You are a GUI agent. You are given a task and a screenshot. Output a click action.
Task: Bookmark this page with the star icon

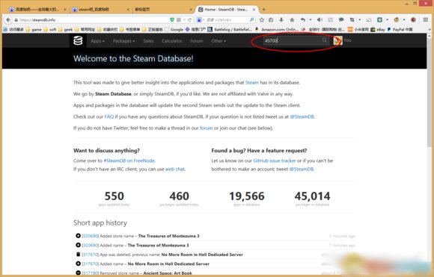[262, 20]
